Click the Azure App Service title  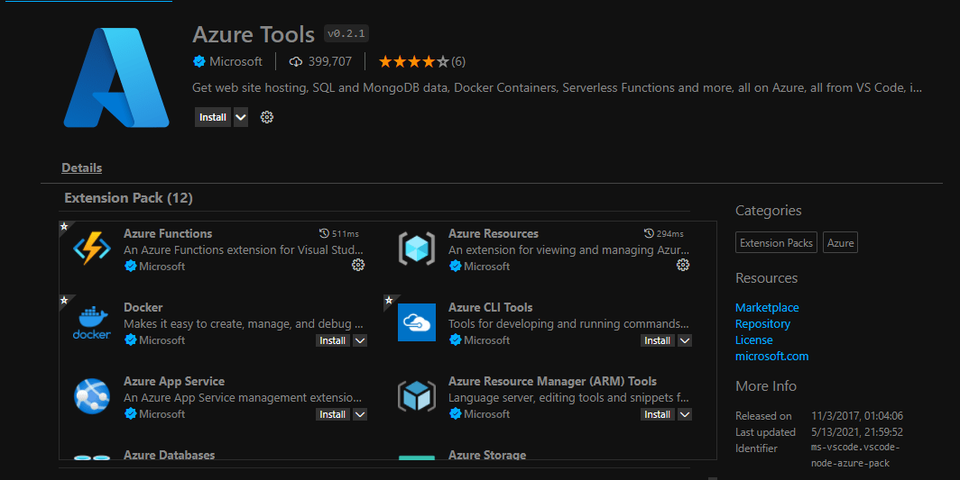(174, 382)
